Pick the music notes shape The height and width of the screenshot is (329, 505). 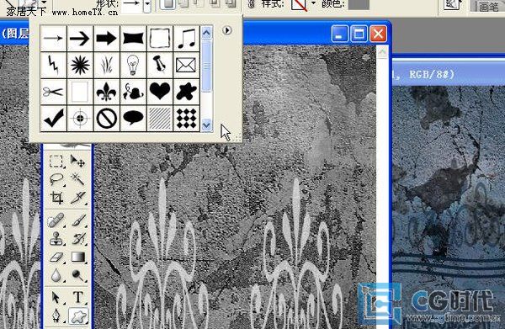pos(187,39)
